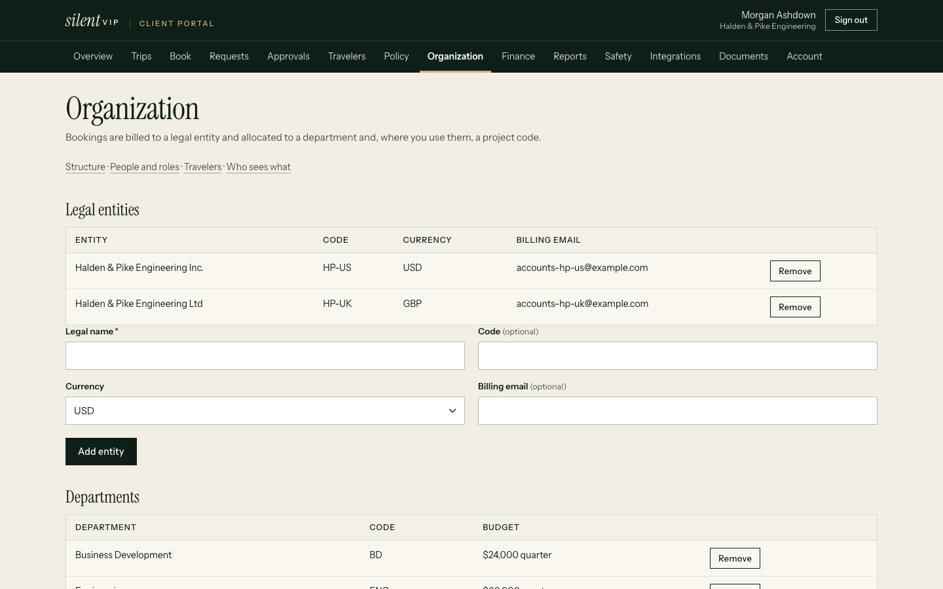The height and width of the screenshot is (589, 943).
Task: Click the Business Development department name
Action: tap(123, 555)
